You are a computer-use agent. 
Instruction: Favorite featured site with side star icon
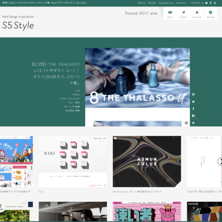click(x=193, y=123)
